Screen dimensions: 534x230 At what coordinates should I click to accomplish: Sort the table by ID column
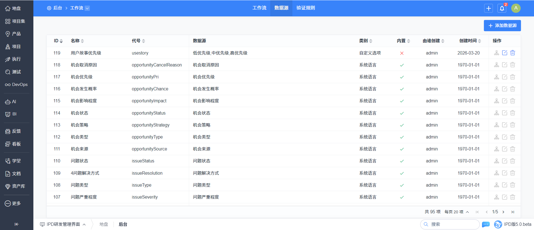pos(58,41)
